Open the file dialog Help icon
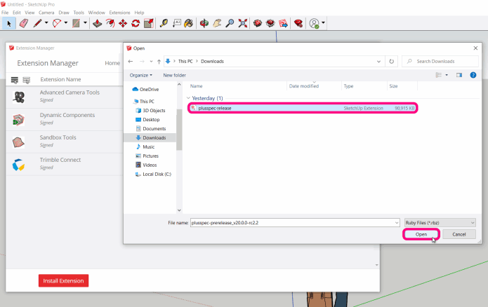Viewport: 488px width, 307px height. 473,75
